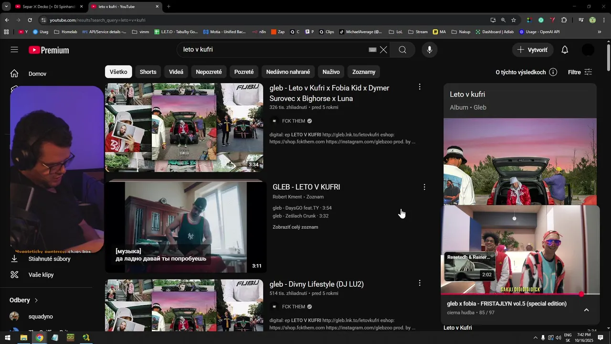
Task: Seek using the miniplayer red progress bar
Action: pos(520,294)
